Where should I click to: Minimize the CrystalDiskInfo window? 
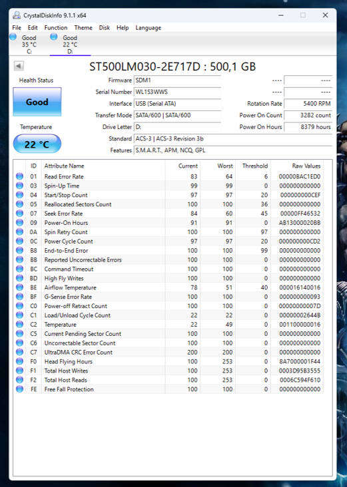[x=281, y=15]
